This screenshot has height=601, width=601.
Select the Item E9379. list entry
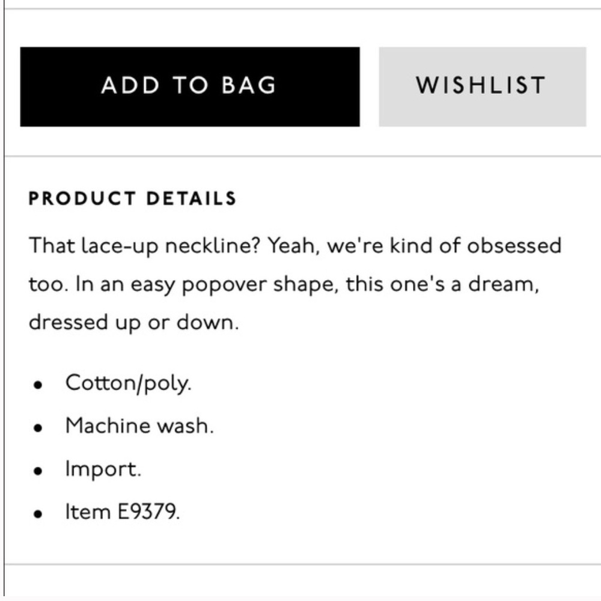tap(123, 511)
